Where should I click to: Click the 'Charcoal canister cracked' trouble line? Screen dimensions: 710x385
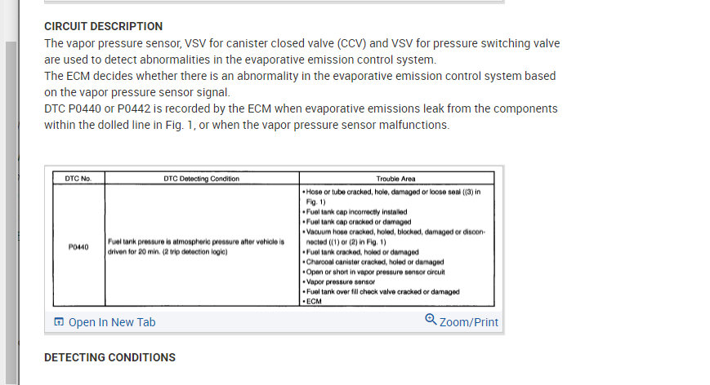coord(373,262)
